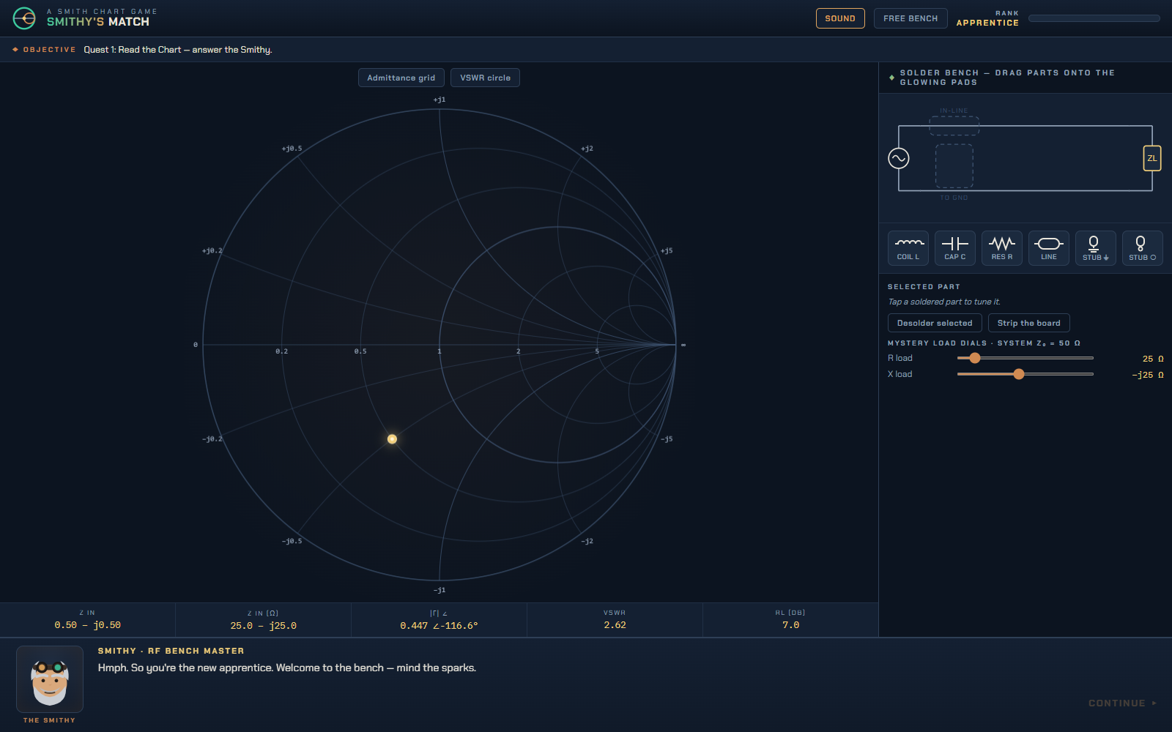
Task: Click the reflection coefficient value 0.447
Action: coord(439,626)
